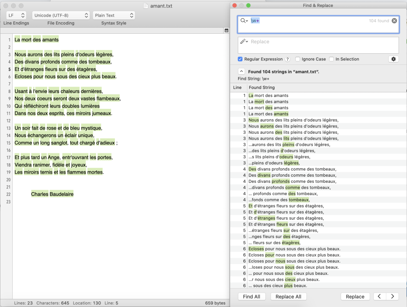The height and width of the screenshot is (307, 407).
Task: Focus the Replace text field
Action: 318,45
